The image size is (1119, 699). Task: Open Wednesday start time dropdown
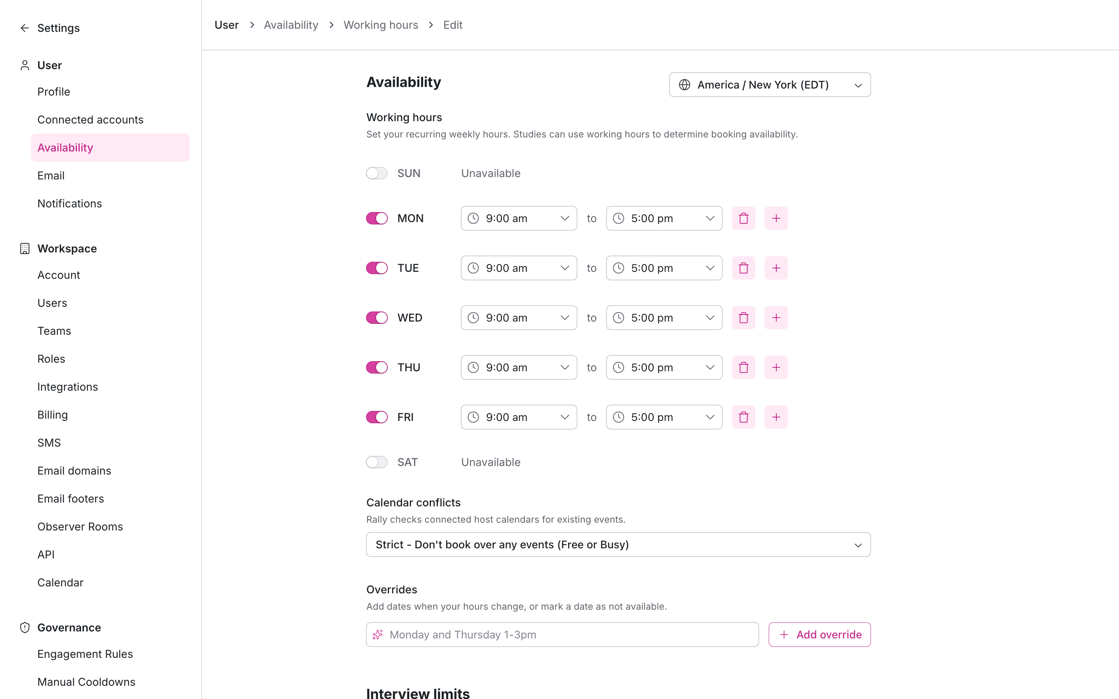(519, 318)
